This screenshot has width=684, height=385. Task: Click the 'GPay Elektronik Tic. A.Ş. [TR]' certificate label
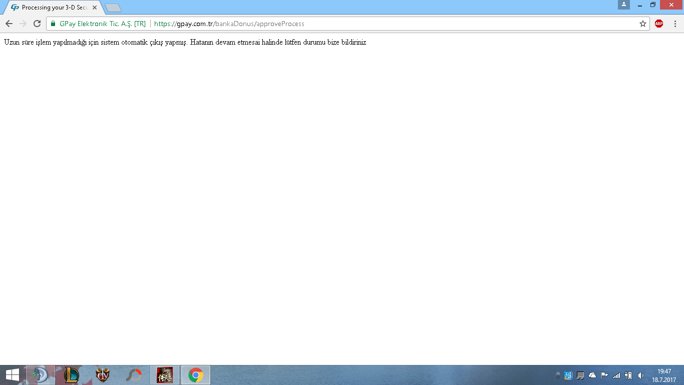click(x=103, y=24)
